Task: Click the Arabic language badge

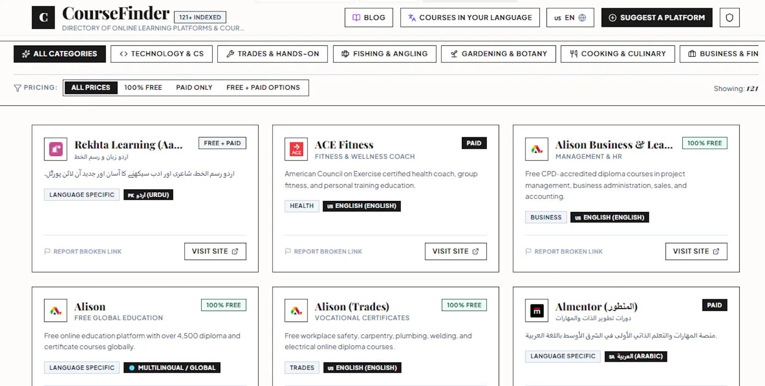Action: click(636, 356)
